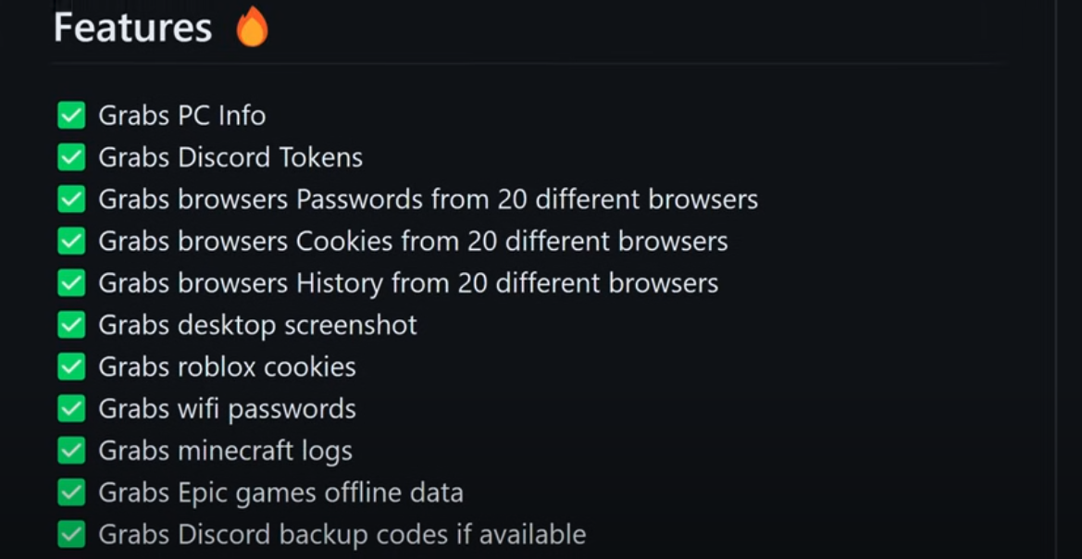The image size is (1082, 559).
Task: Click the 'Grabs browsers Passwords from 20 different browsers' line
Action: click(x=428, y=199)
